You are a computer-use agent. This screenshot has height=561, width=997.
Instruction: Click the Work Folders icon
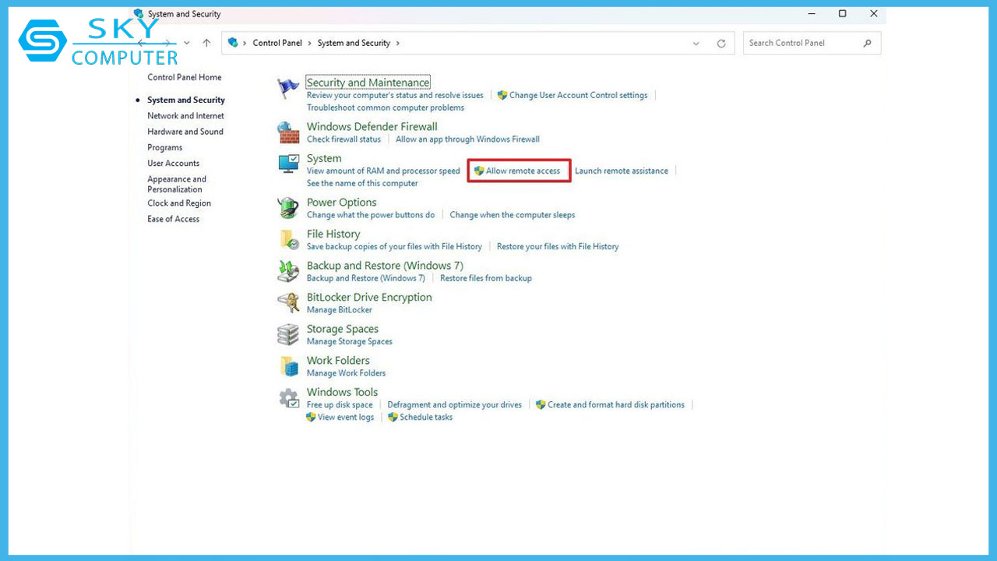pos(288,366)
